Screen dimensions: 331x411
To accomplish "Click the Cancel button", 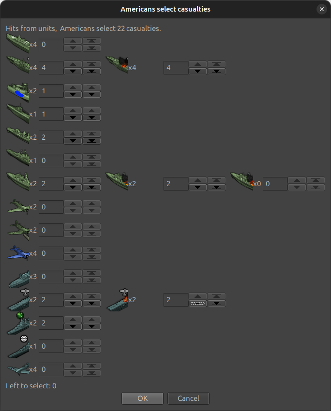I will tap(188, 398).
